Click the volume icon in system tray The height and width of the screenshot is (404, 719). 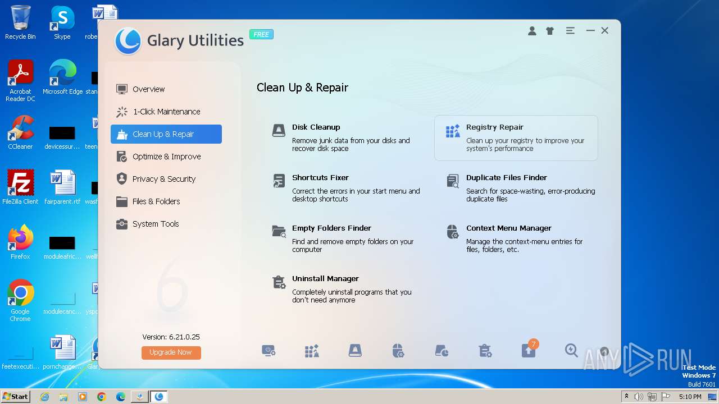coord(639,397)
